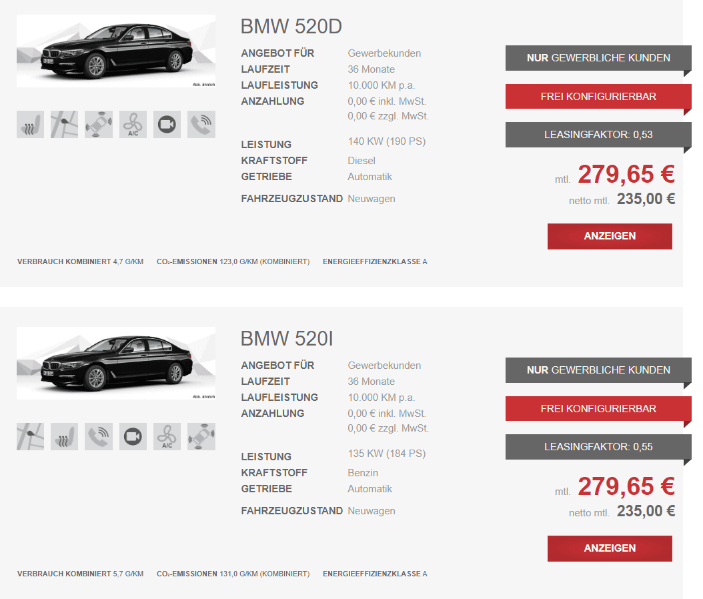Click the heated seat icon for BMW 520D

(x=31, y=124)
